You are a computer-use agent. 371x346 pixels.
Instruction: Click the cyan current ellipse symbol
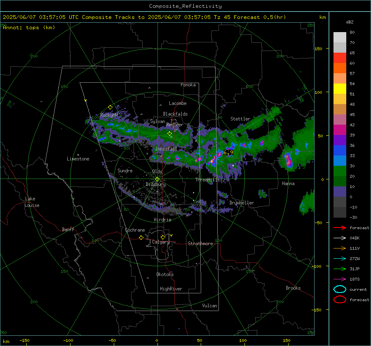pyautogui.click(x=340, y=289)
